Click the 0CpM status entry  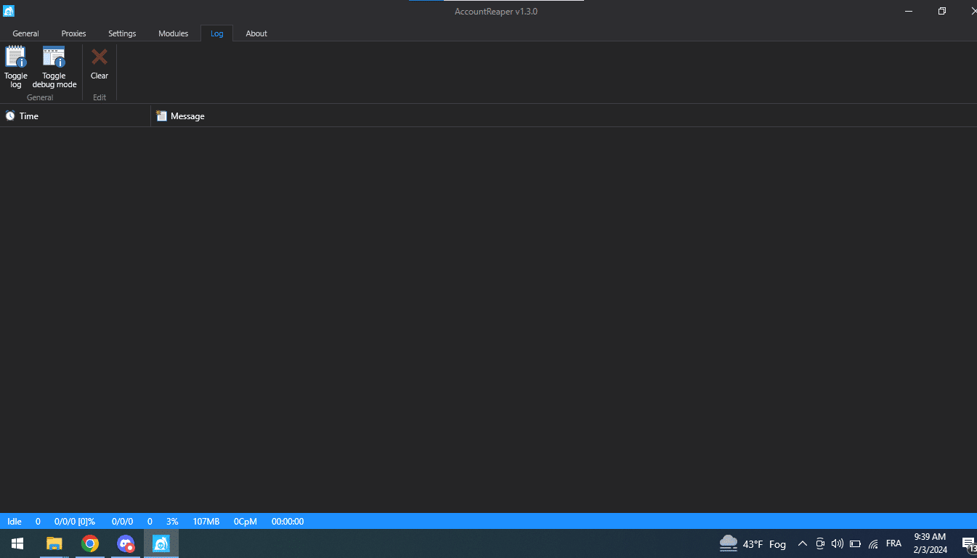pos(246,522)
